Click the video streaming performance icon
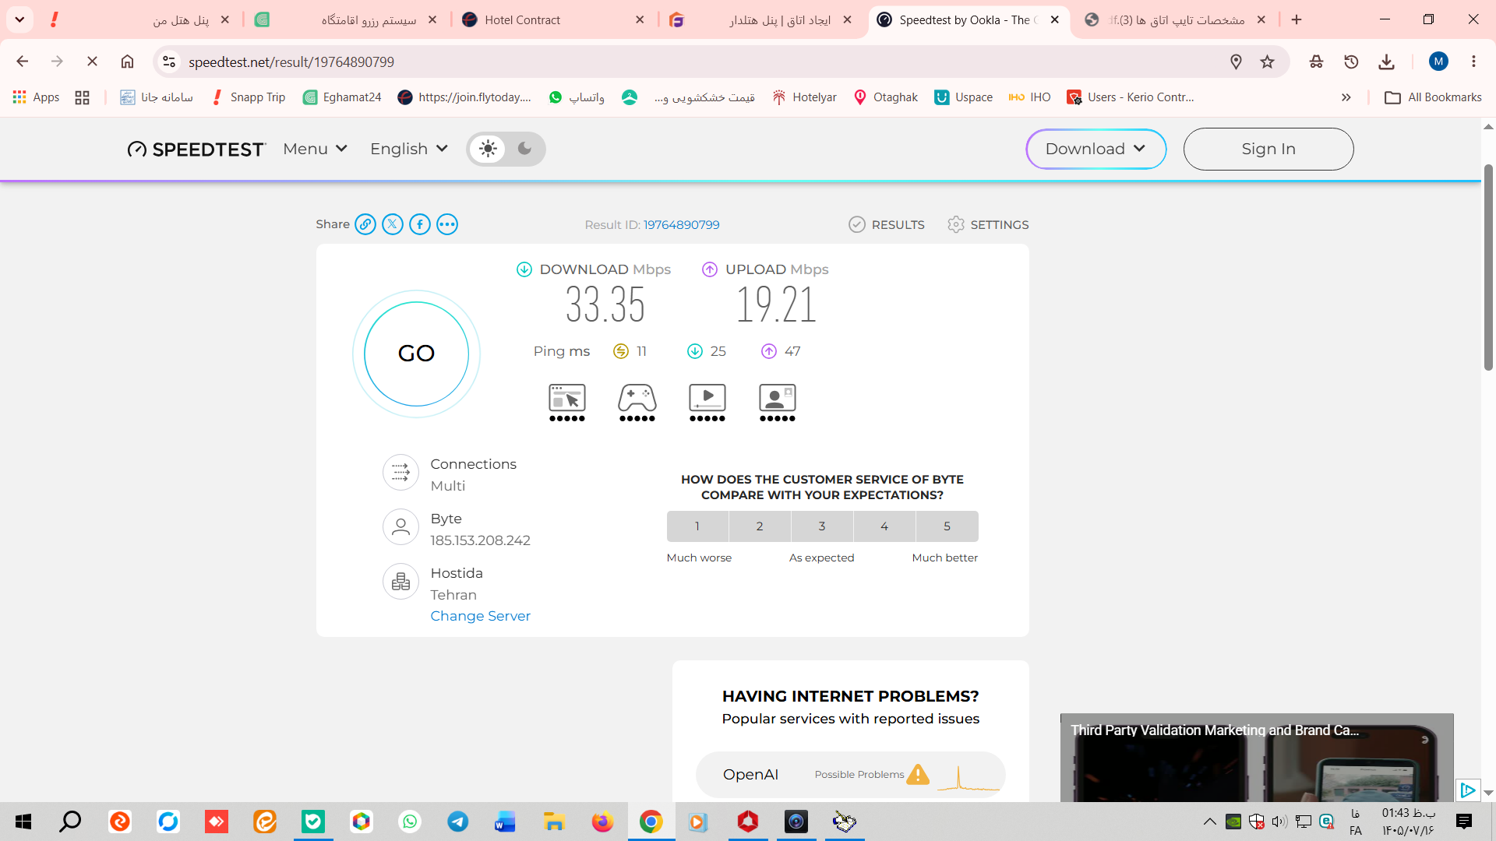Screen dimensions: 1496x841 [x=707, y=402]
